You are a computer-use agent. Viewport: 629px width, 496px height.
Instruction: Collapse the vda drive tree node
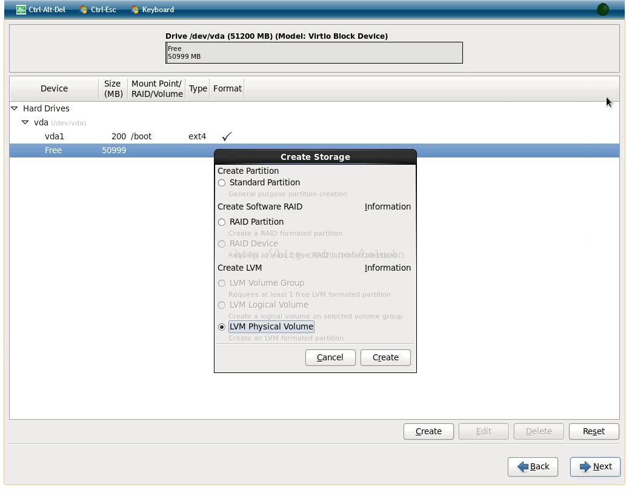tap(25, 122)
